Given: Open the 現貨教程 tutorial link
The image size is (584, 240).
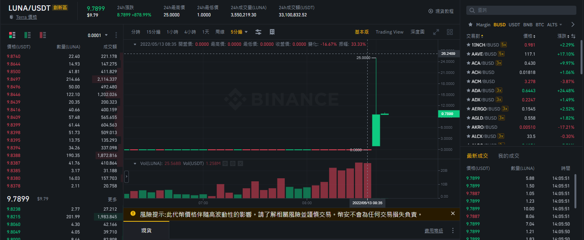Looking at the screenshot, I should (x=444, y=11).
